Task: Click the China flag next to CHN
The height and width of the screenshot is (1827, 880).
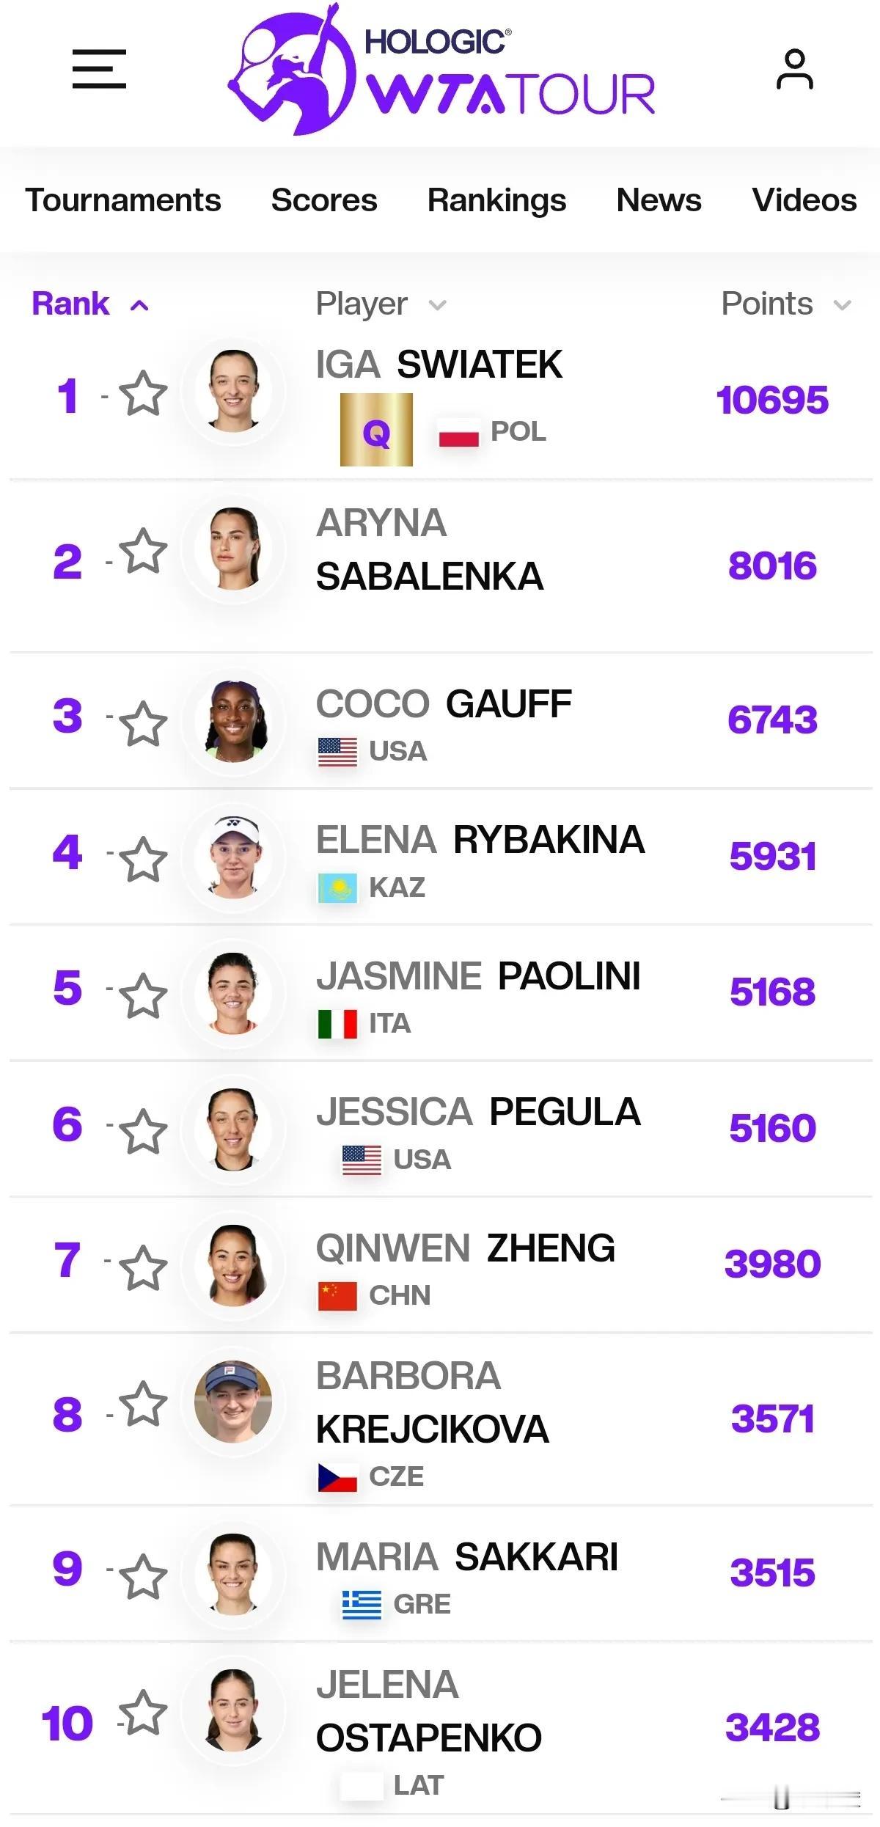Action: (x=337, y=1296)
